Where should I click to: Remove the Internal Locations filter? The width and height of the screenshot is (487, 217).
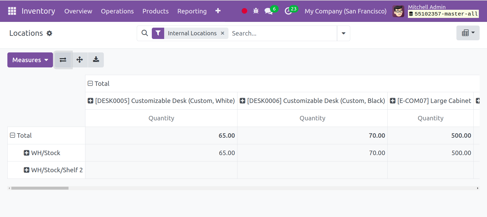pyautogui.click(x=222, y=33)
